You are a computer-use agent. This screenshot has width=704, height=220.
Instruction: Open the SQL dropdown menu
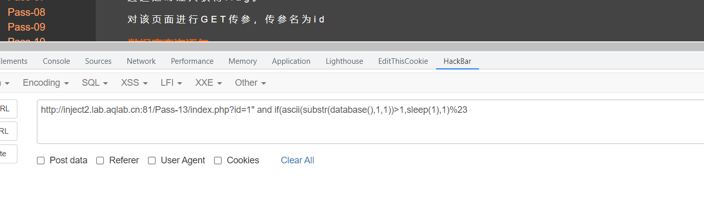point(95,83)
